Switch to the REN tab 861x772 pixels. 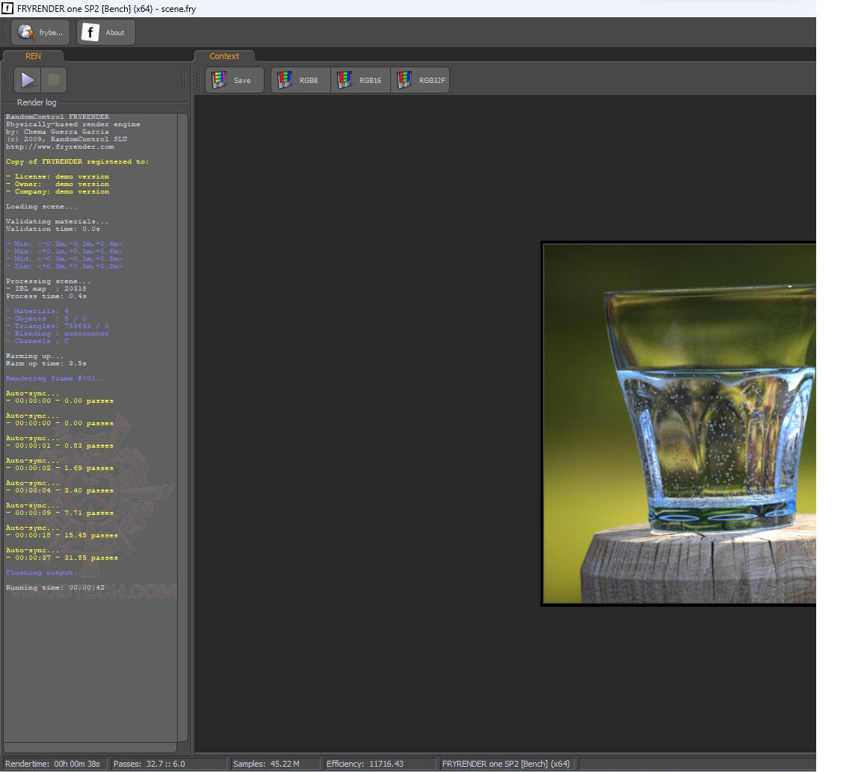click(33, 56)
